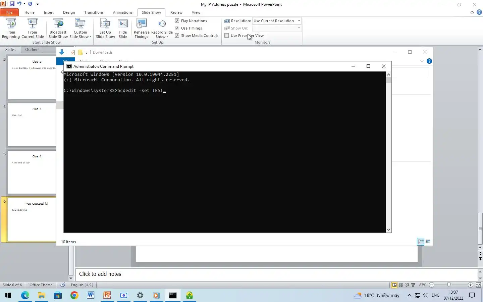Screen dimensions: 483x302
Task: Switch to Reading View icon
Action: [x=407, y=285]
